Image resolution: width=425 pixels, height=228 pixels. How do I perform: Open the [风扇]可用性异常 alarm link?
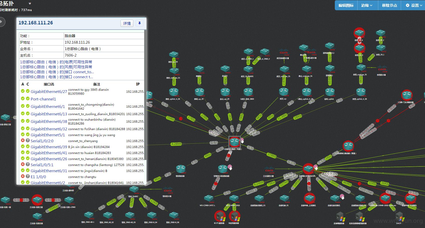(56, 67)
